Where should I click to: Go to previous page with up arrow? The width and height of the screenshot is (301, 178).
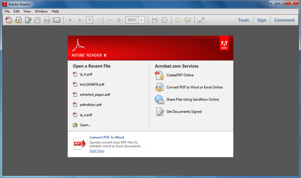(70, 20)
